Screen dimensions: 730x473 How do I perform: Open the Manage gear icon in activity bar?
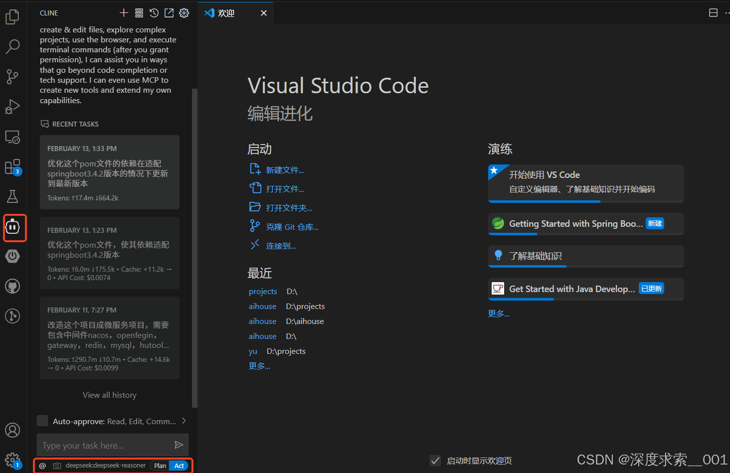click(x=12, y=460)
